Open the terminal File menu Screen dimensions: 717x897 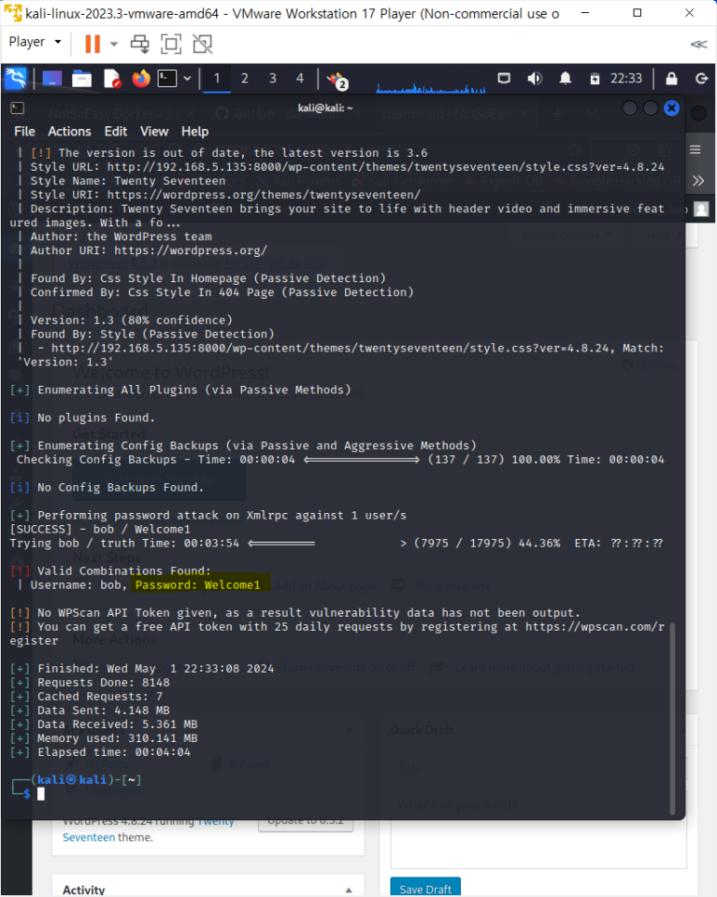pos(24,132)
